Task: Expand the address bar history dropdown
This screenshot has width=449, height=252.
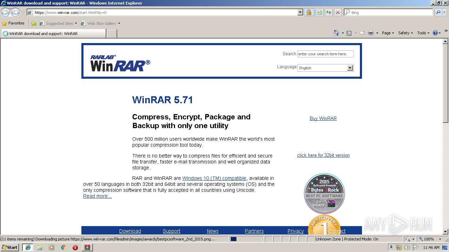Action: 300,12
